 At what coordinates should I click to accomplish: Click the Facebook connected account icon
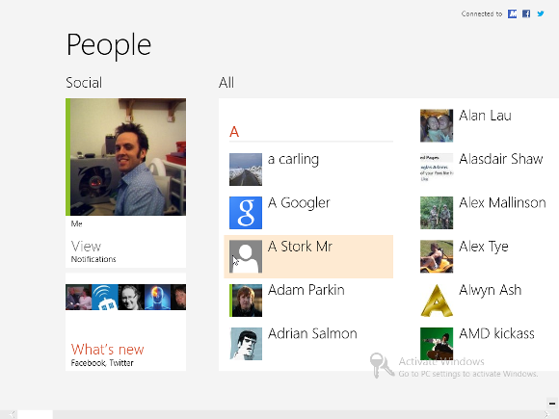point(526,13)
